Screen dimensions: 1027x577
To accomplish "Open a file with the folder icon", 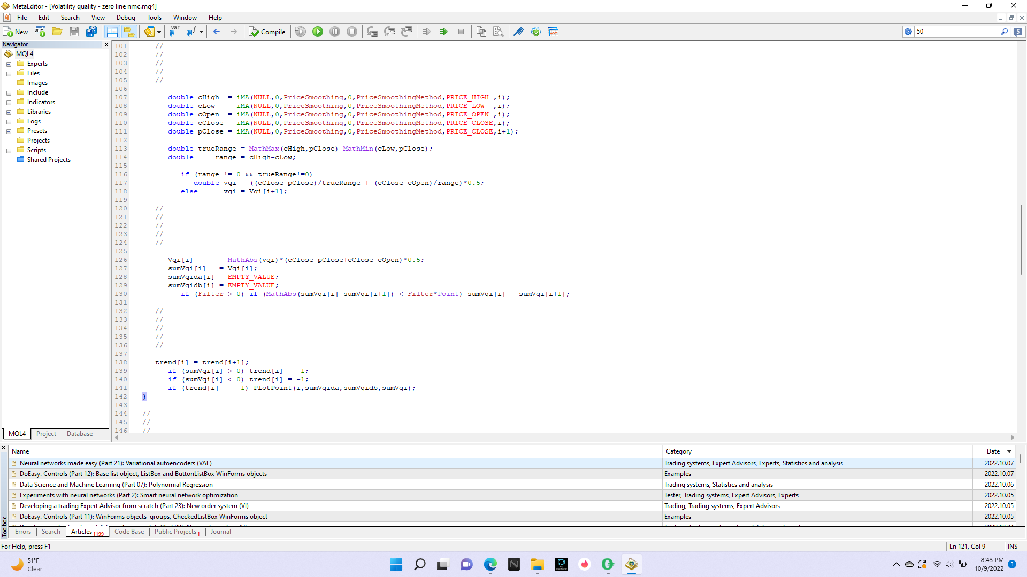I will coord(57,32).
